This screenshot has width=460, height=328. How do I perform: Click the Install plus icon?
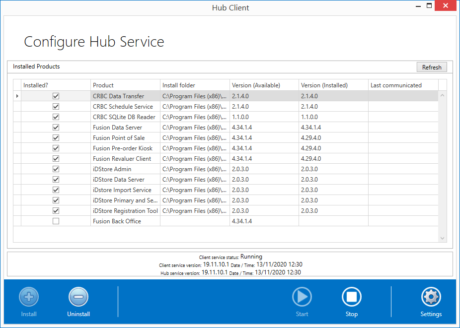coord(29,297)
